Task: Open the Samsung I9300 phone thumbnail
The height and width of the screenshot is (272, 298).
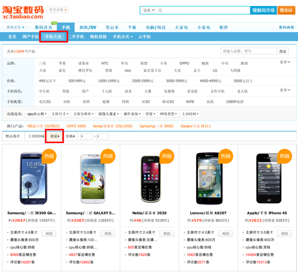Action: click(33, 178)
